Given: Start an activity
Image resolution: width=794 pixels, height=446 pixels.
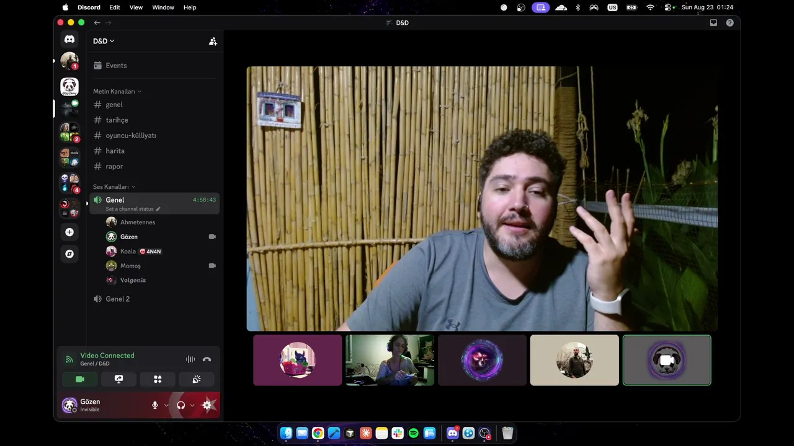Looking at the screenshot, I should (158, 379).
